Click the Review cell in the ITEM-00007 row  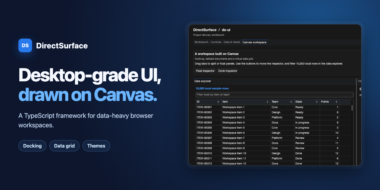(x=307, y=138)
